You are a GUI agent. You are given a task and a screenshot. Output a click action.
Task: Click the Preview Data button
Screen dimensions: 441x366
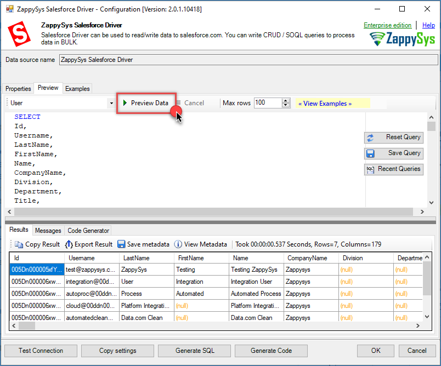146,103
